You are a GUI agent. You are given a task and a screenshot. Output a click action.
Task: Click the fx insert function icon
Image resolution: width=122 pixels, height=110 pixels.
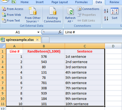pyautogui.click(x=60, y=32)
